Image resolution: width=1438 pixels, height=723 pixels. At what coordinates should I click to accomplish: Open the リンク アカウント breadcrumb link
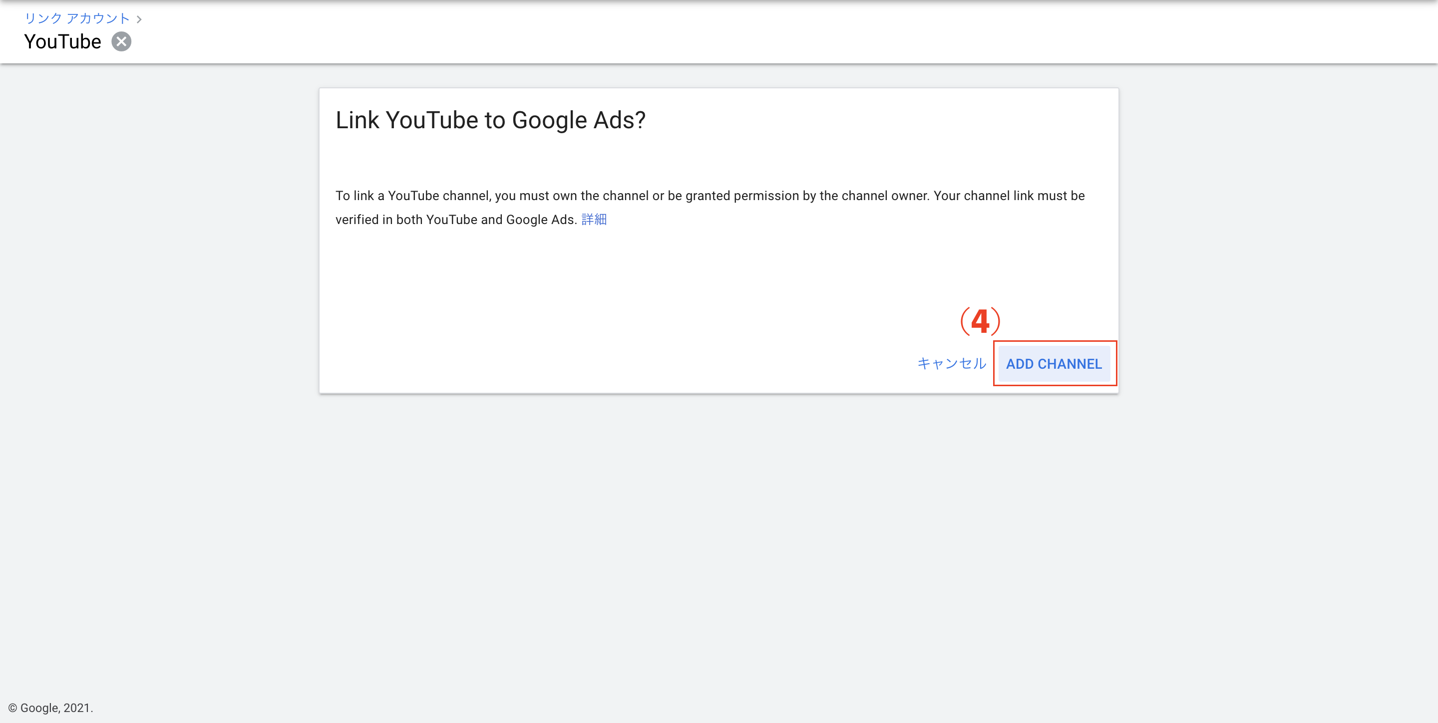tap(76, 18)
